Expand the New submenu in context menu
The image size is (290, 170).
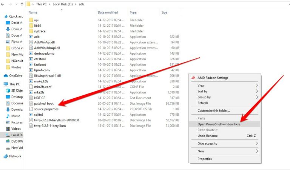pyautogui.click(x=257, y=151)
